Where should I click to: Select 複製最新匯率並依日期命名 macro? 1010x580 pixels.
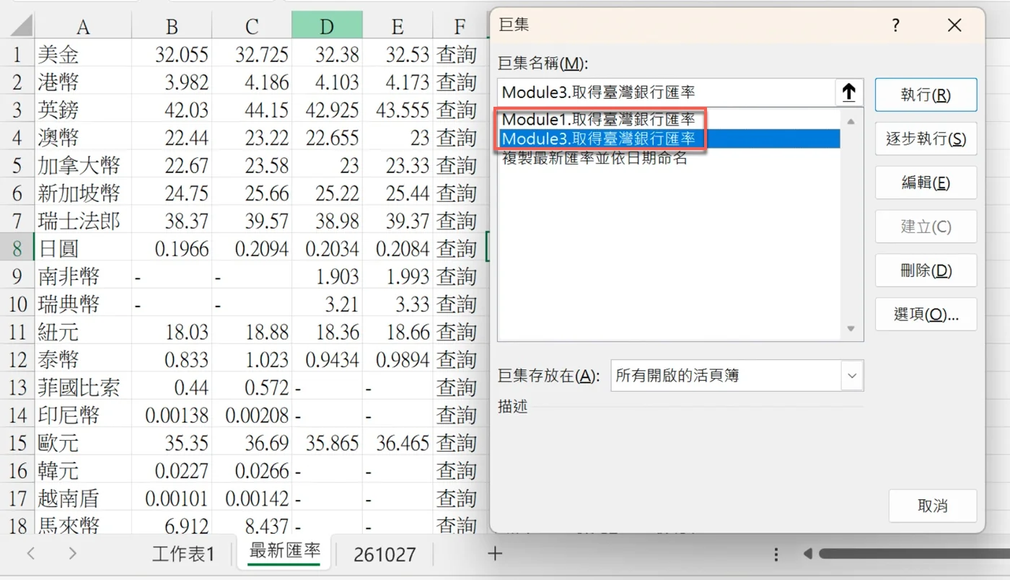tap(669, 158)
